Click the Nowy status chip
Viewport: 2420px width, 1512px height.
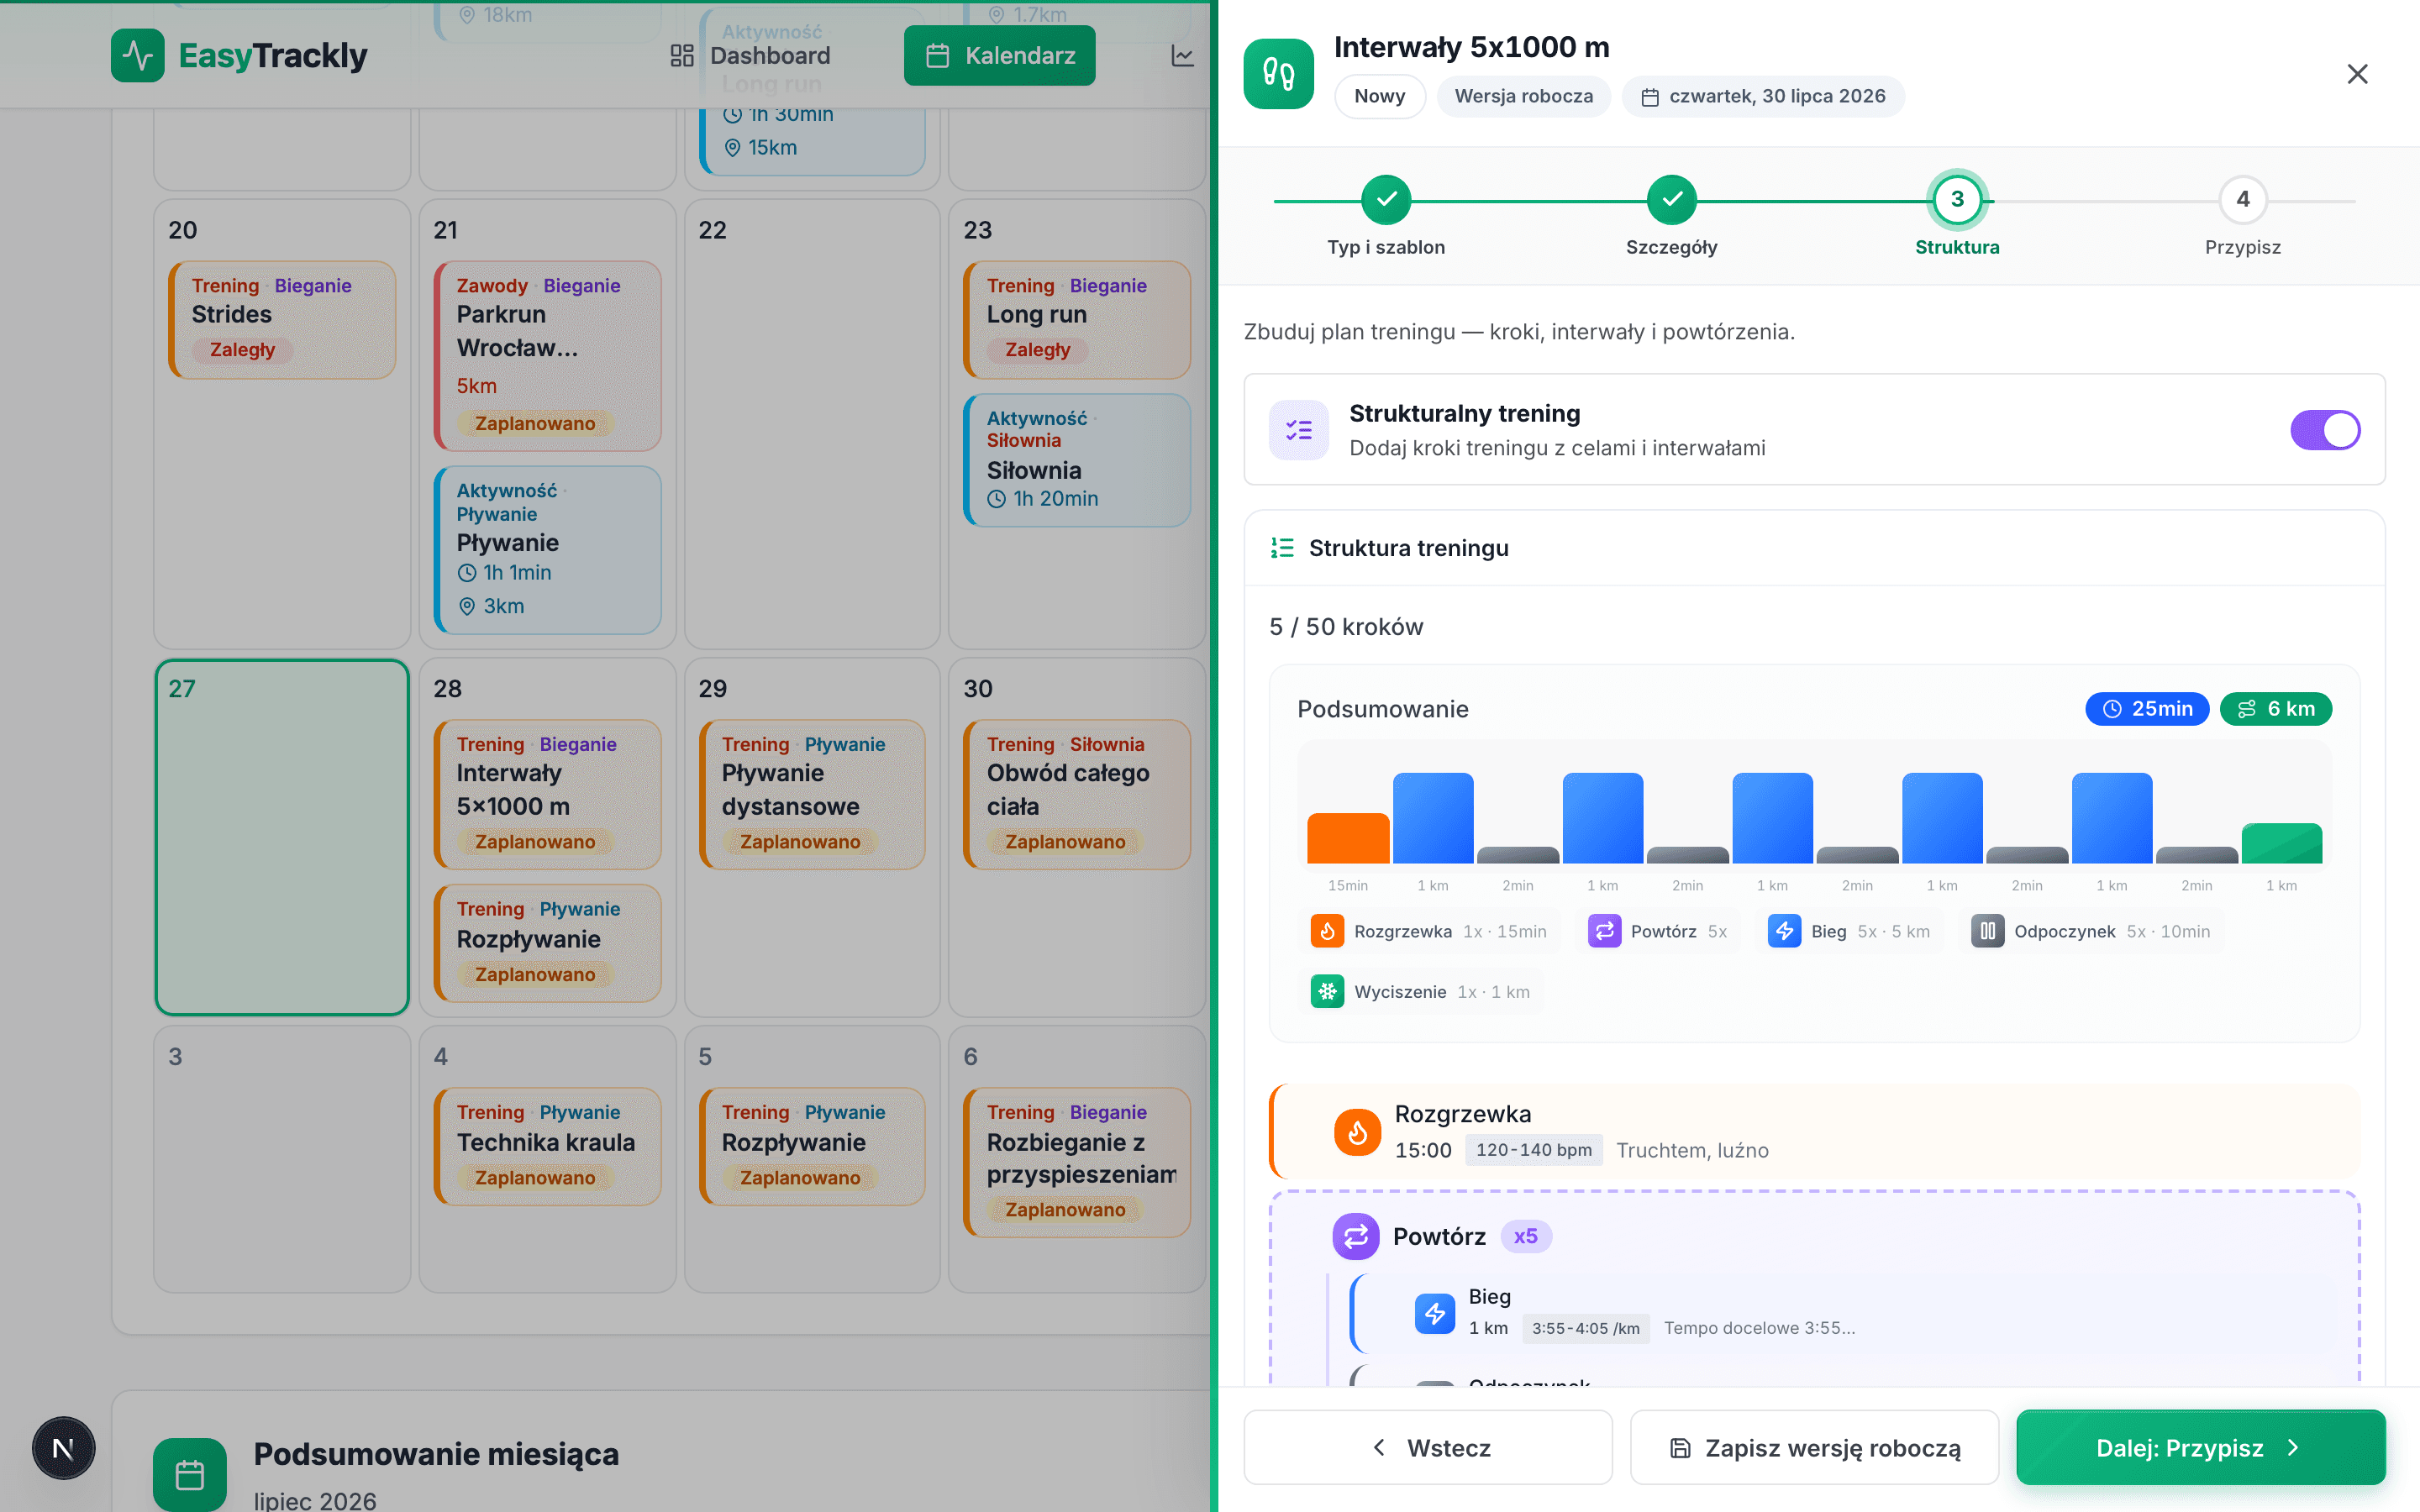(x=1379, y=96)
